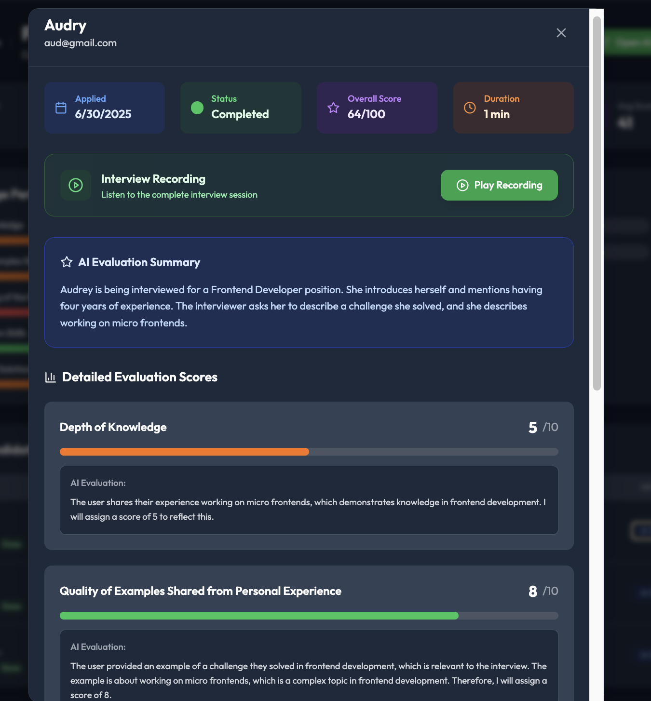The image size is (651, 701).
Task: Click the star icon beside AI Evaluation Summary
Action: [x=66, y=262]
